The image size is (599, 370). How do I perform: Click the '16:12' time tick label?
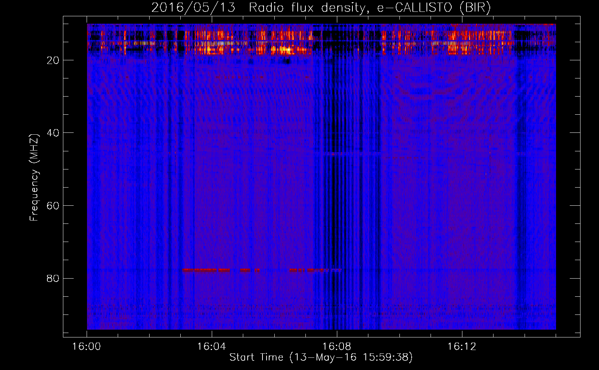tap(462, 347)
